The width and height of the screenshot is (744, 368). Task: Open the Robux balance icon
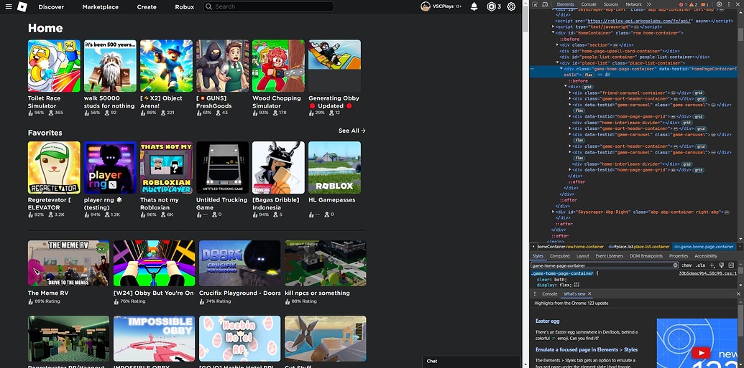(x=491, y=6)
